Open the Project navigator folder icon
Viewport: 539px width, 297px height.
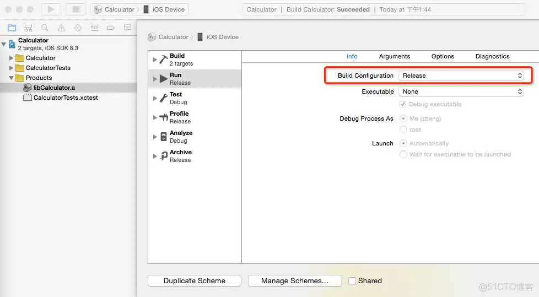(x=12, y=28)
